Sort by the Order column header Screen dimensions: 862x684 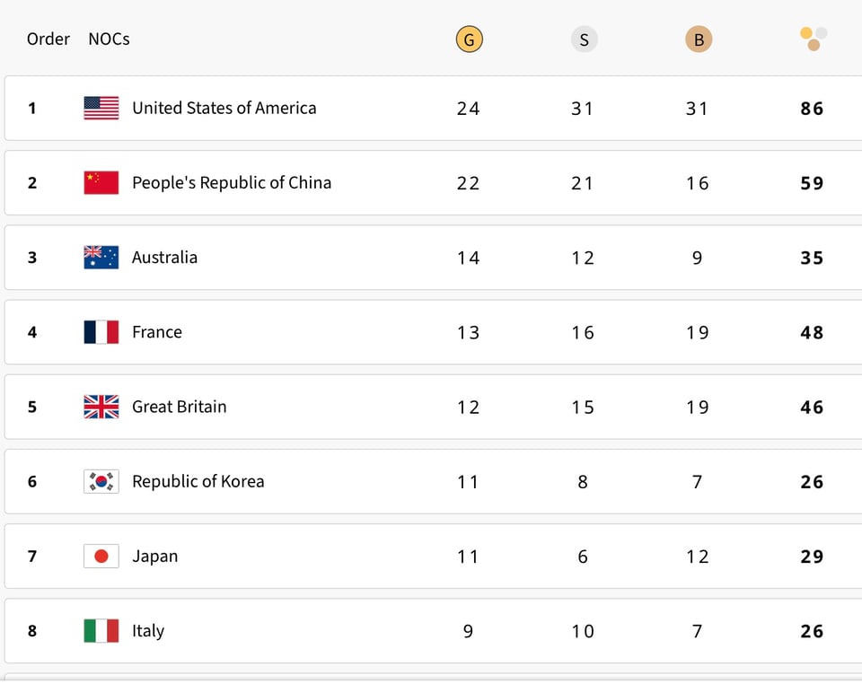click(48, 39)
